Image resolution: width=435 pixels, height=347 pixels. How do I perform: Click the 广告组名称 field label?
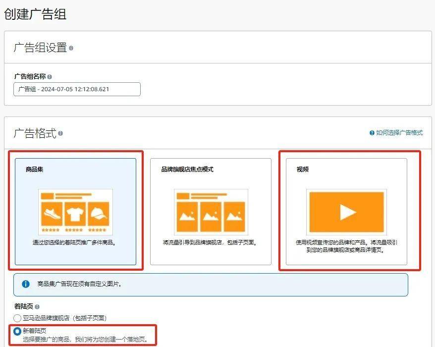coord(30,77)
